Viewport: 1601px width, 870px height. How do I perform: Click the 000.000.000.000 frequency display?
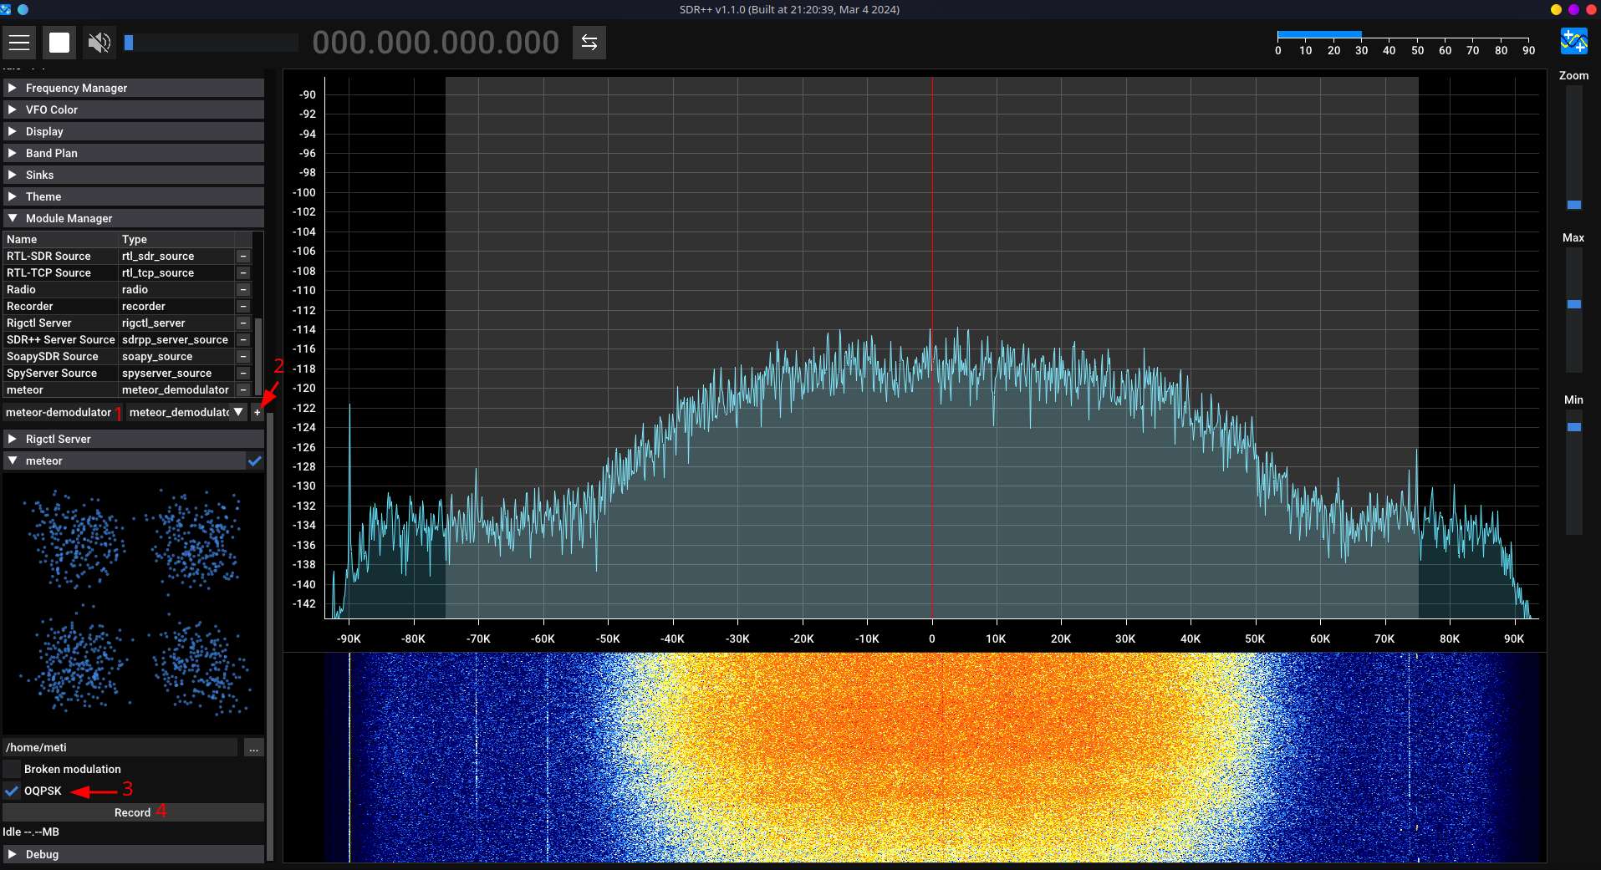(436, 42)
